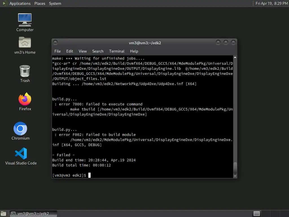Image resolution: width=289 pixels, height=217 pixels.
Task: Open the Visual Studio Code desktop icon
Action: click(x=21, y=156)
